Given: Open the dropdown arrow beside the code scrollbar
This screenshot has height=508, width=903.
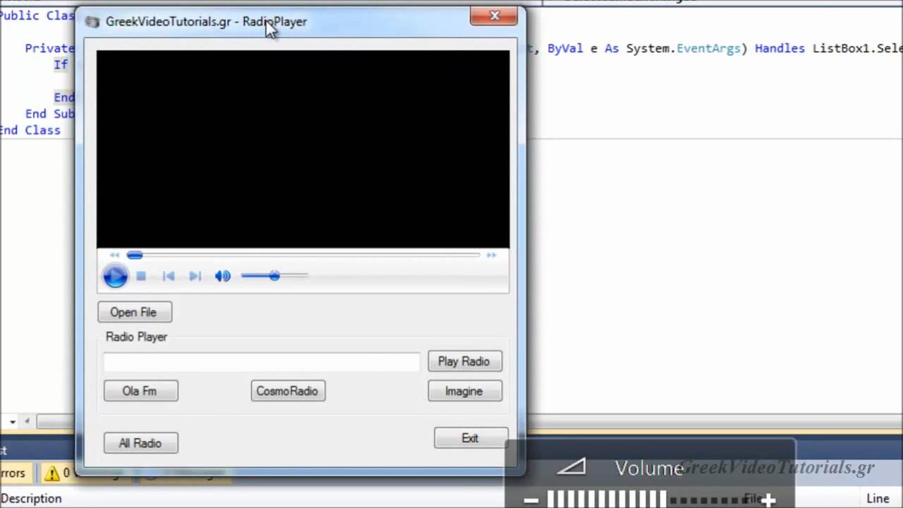Looking at the screenshot, I should click(x=12, y=421).
